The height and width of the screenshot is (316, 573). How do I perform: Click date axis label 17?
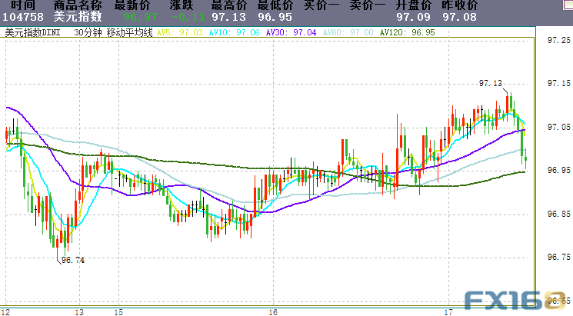tap(448, 312)
